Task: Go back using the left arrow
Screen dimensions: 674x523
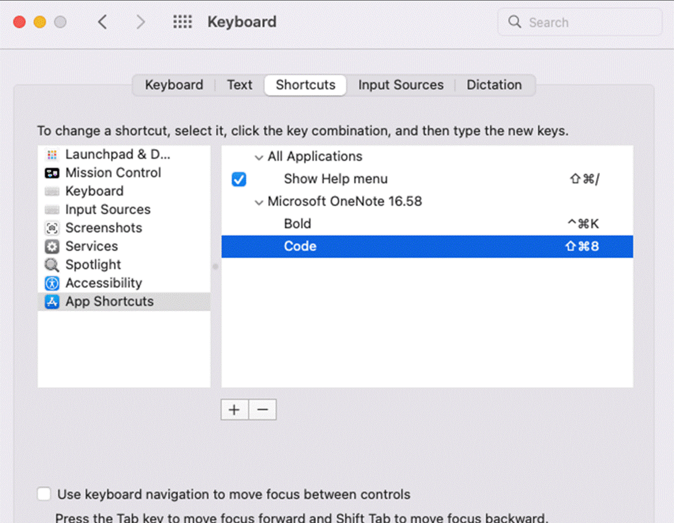Action: [x=103, y=22]
